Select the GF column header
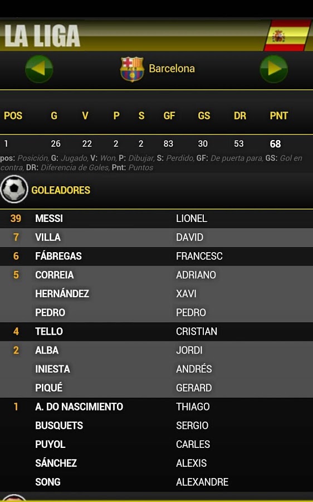 169,115
